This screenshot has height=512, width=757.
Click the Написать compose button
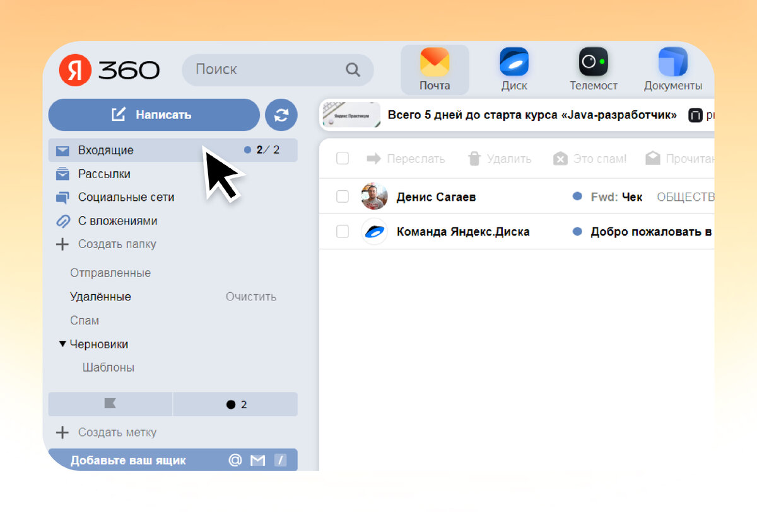[x=154, y=115]
